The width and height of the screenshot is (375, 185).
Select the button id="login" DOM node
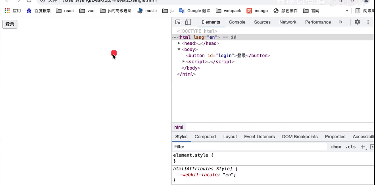228,55
